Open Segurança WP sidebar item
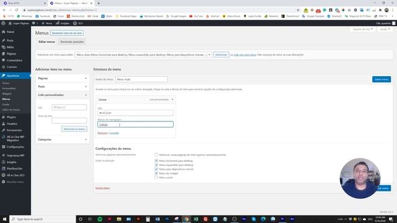Screen dimensions: 397x223 [15, 155]
